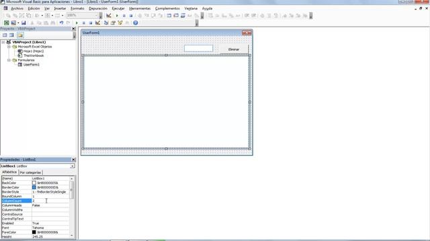The image size is (430, 241).
Task: Open the Ventana menu
Action: click(x=191, y=9)
